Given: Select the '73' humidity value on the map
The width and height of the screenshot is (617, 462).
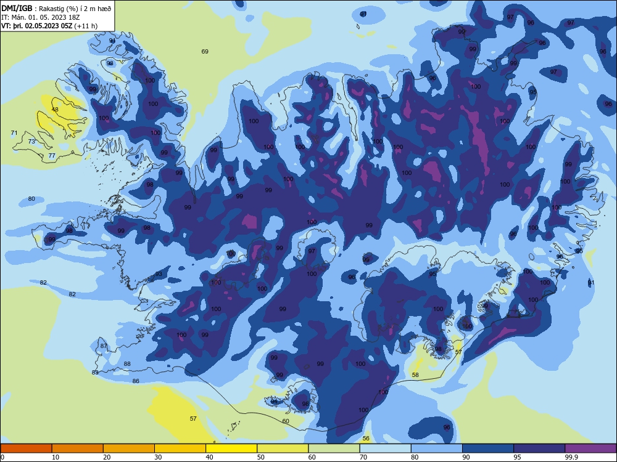Looking at the screenshot, I should (x=31, y=142).
